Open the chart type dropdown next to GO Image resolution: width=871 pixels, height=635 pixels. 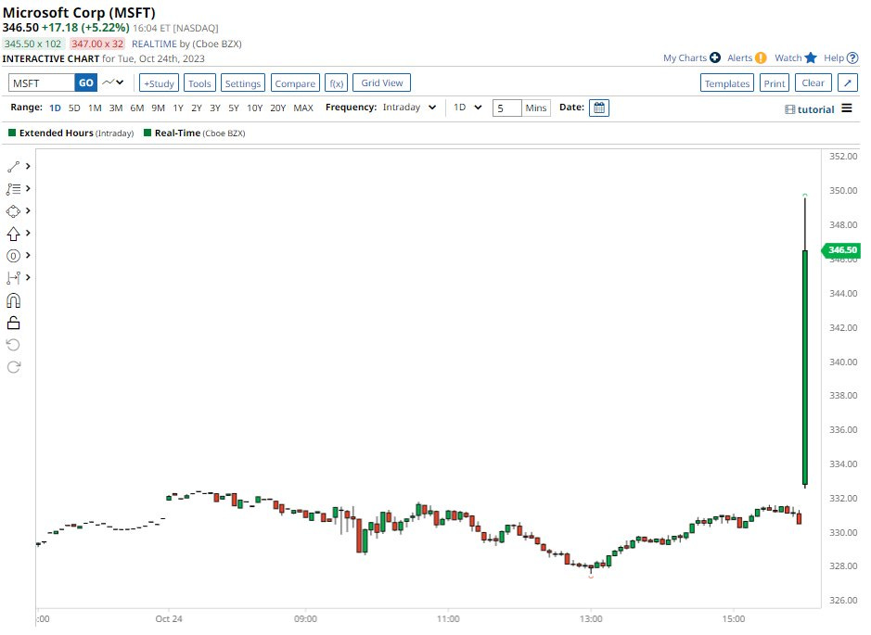point(113,83)
